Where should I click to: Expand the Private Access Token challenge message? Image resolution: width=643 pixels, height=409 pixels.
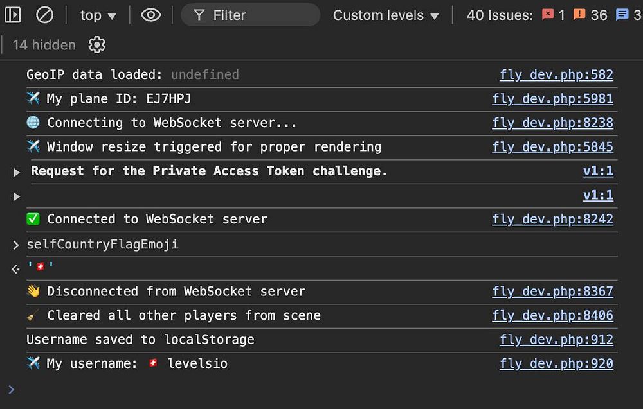click(x=17, y=172)
